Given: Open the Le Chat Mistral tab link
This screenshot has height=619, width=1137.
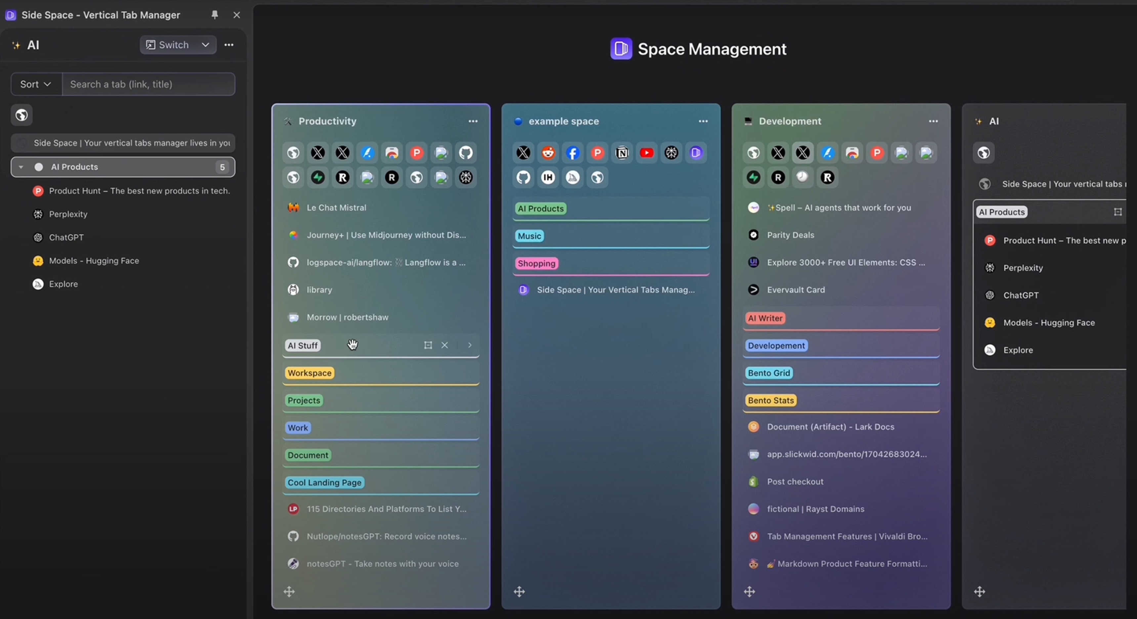Looking at the screenshot, I should pos(336,207).
